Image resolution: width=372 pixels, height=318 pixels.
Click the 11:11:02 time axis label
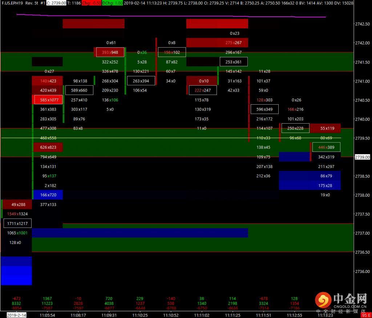[202, 315]
